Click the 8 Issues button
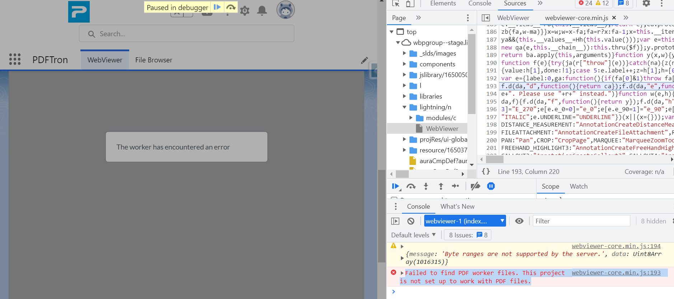 tap(468, 235)
